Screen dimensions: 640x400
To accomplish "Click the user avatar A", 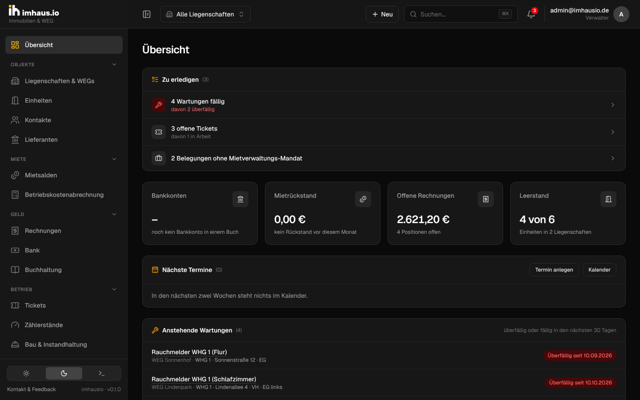I will pos(621,14).
